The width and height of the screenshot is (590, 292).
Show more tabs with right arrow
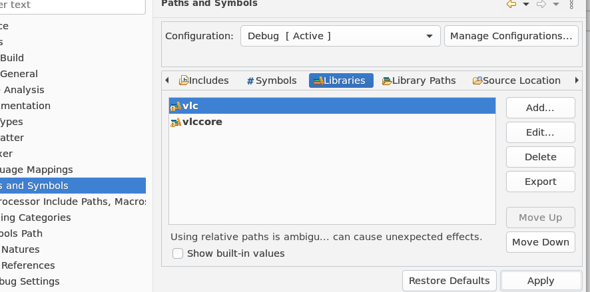(577, 80)
